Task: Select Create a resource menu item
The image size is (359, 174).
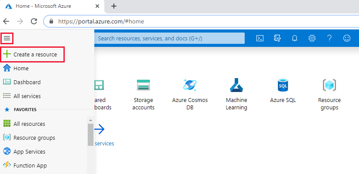Action: 33,54
